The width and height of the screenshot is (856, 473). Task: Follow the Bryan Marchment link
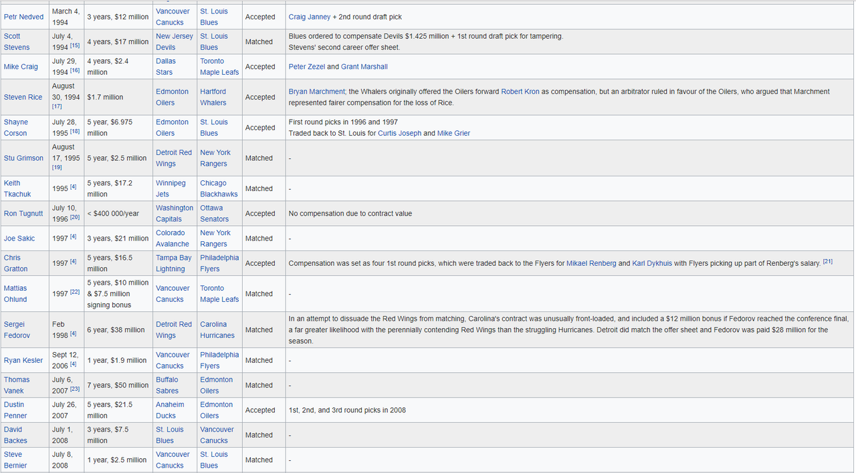coord(317,92)
